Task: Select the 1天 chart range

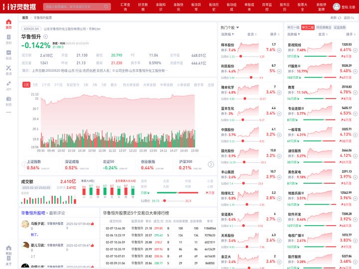Action: coord(26,85)
